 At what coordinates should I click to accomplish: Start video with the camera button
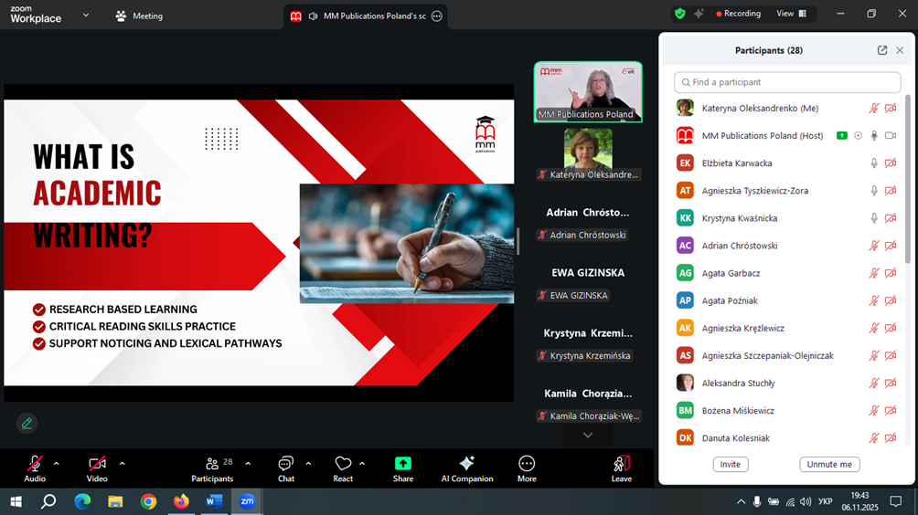(97, 464)
